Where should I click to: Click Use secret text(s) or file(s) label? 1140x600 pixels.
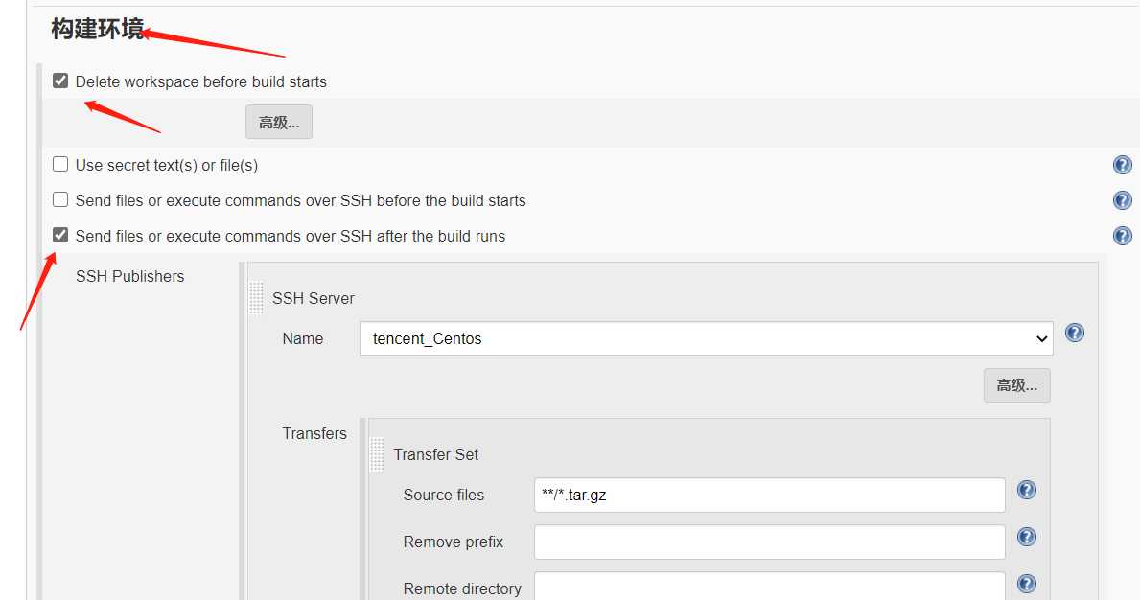pos(167,166)
